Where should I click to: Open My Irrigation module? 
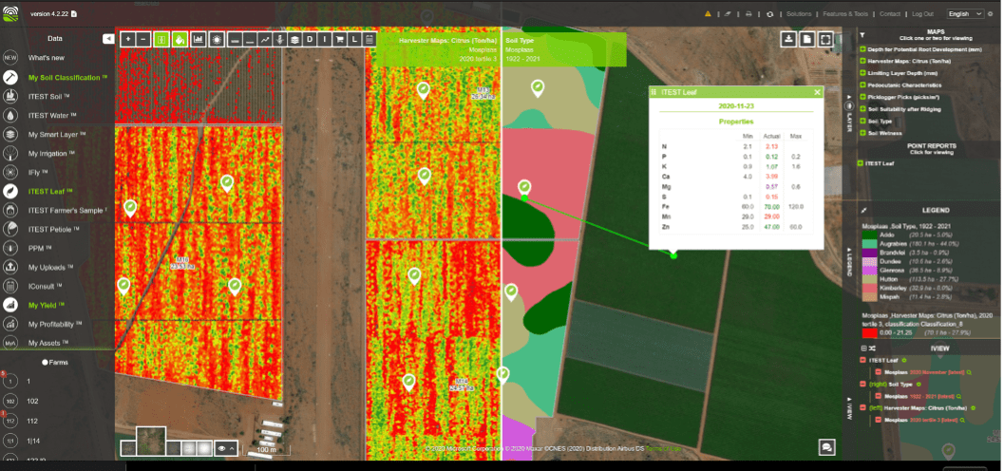pyautogui.click(x=51, y=154)
